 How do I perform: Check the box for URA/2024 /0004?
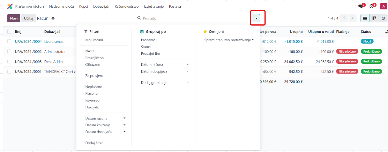9,41
